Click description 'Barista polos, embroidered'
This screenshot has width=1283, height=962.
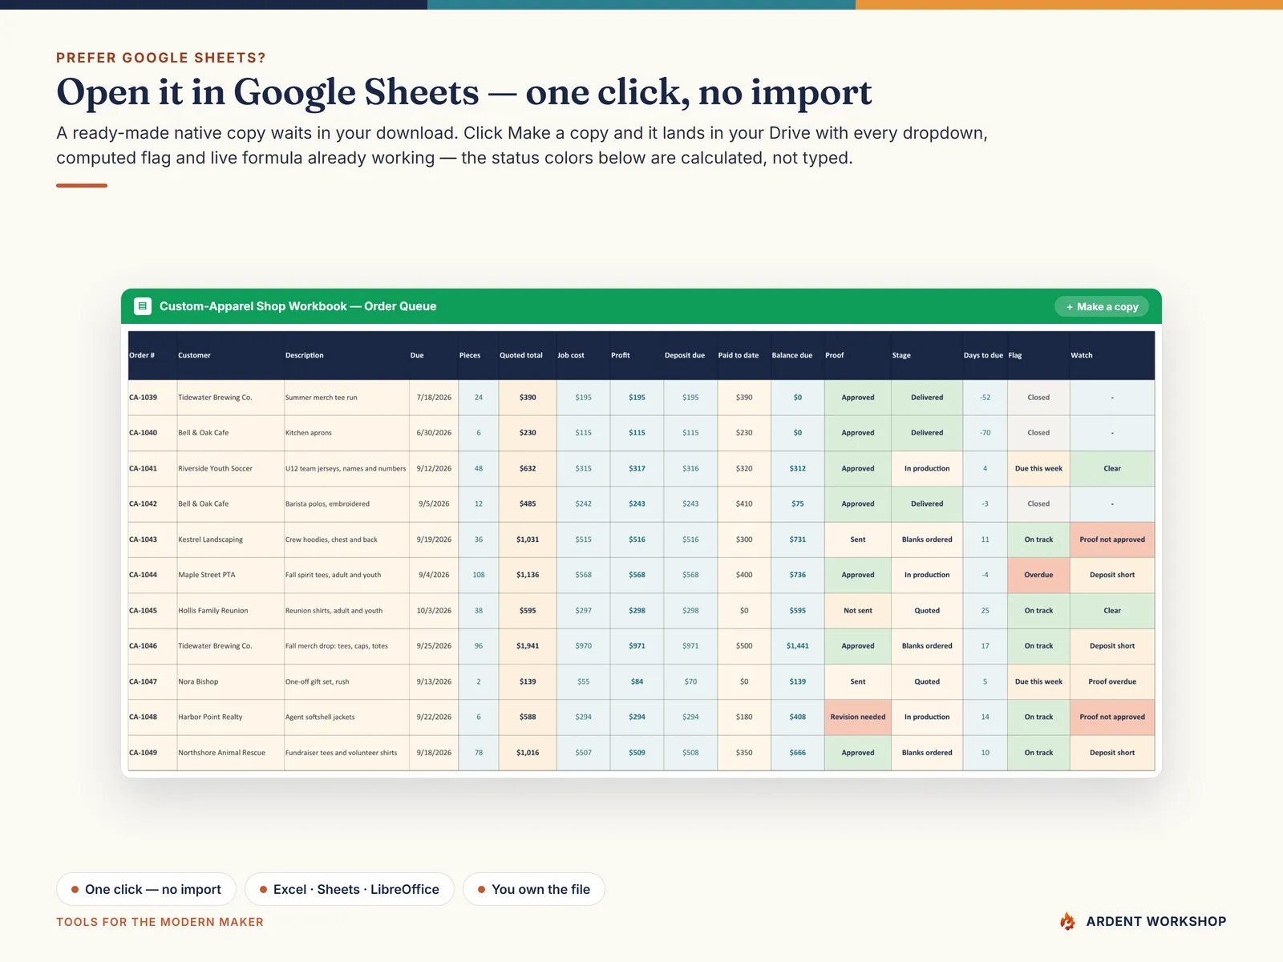point(346,504)
